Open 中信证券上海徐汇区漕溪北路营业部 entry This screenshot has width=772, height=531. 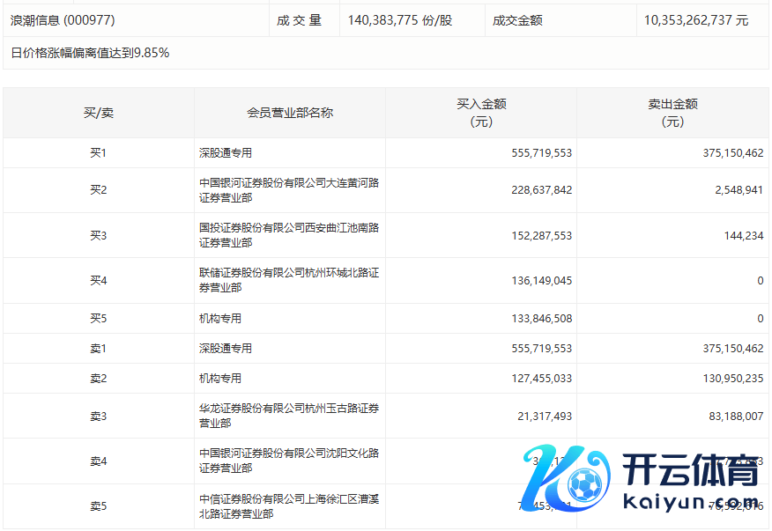point(289,506)
